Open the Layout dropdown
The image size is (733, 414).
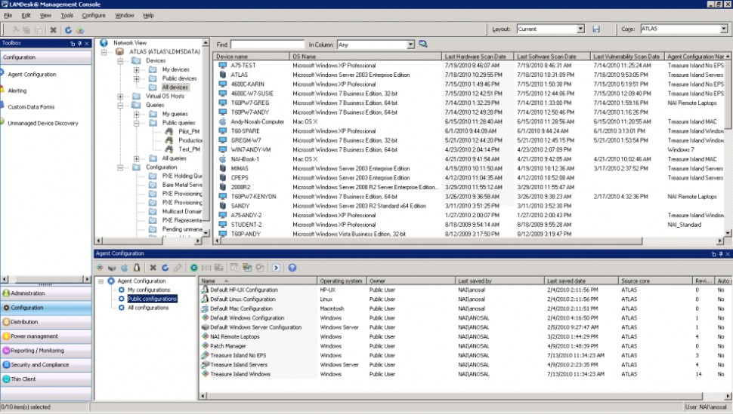point(580,29)
